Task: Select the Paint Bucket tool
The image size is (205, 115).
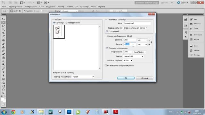Action: 4,57
